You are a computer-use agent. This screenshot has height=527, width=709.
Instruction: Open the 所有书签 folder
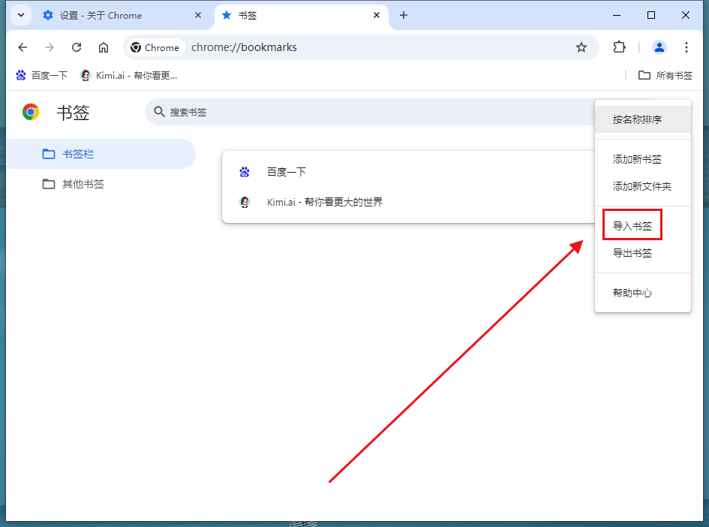point(665,76)
